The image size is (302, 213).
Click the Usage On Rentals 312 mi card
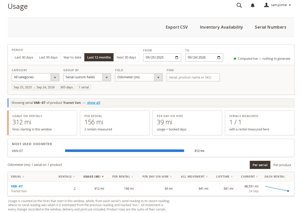click(42, 123)
